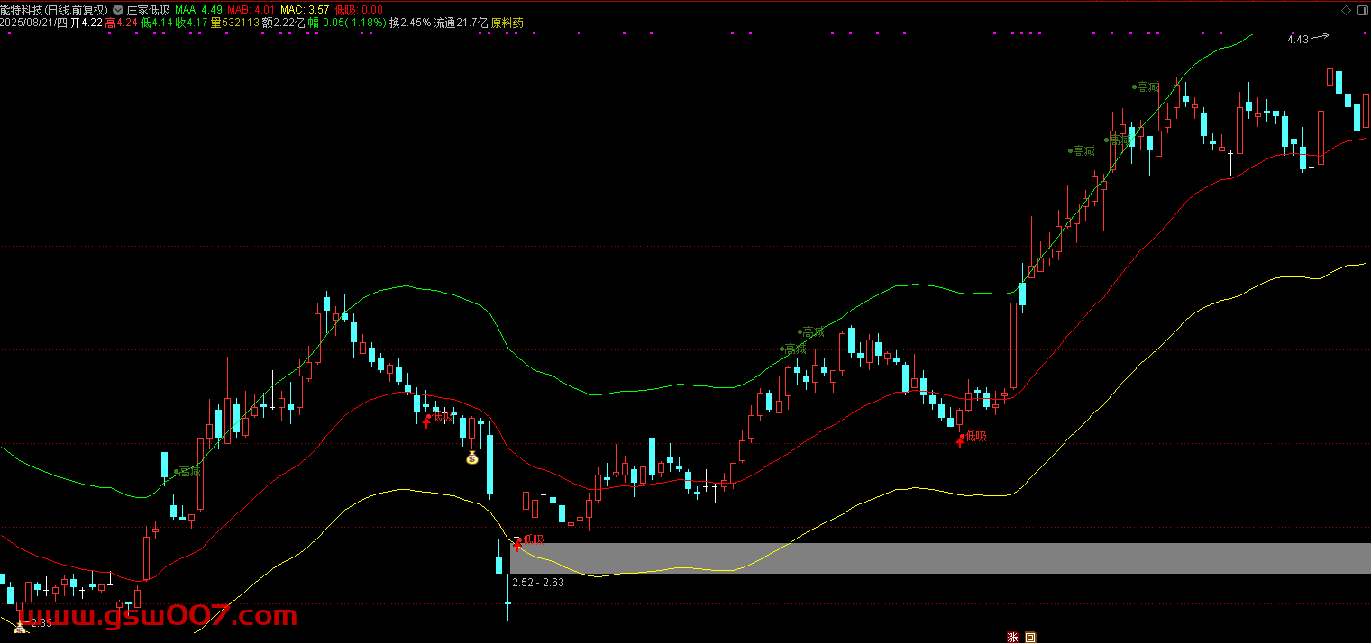
Task: Click the red 低吸 arrow on the left decline
Action: coord(427,418)
